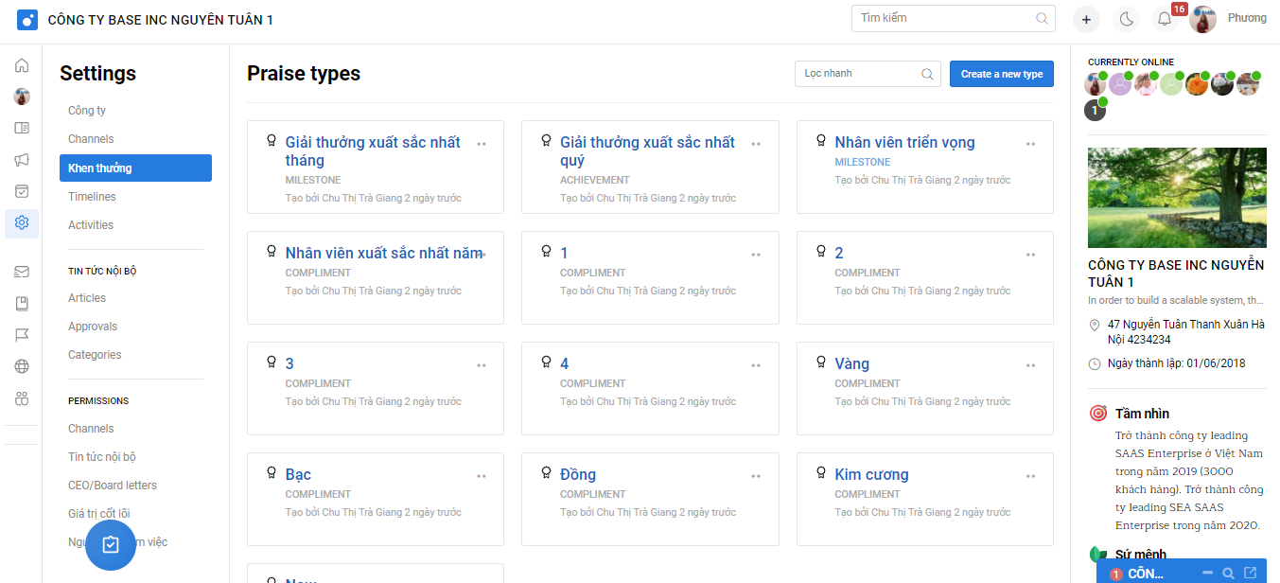Open the Kim cương praise type title
The height and width of the screenshot is (583, 1280).
click(x=871, y=474)
